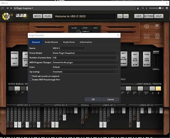Open the Up-scaling dropdown
The height and width of the screenshot is (138, 170).
tap(86, 72)
